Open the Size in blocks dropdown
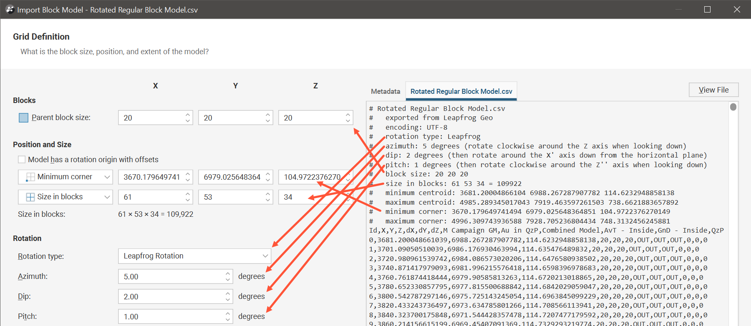Viewport: 751px width, 326px height. (x=107, y=197)
